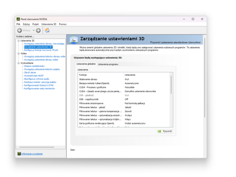Image resolution: width=236 pixels, height=177 pixels.
Task: Maximize the NVIDIA control panel window
Action: tap(193, 19)
